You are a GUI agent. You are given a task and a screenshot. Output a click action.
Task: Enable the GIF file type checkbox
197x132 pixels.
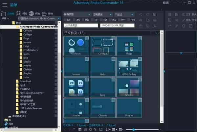tap(65, 20)
